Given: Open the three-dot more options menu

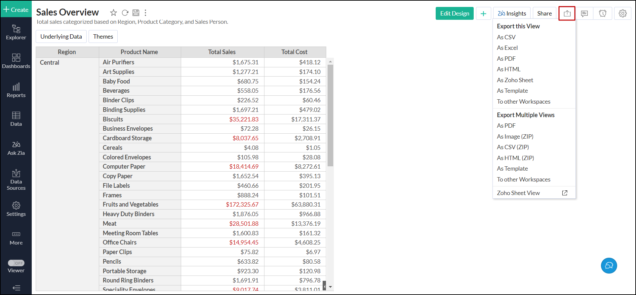Looking at the screenshot, I should pos(145,13).
